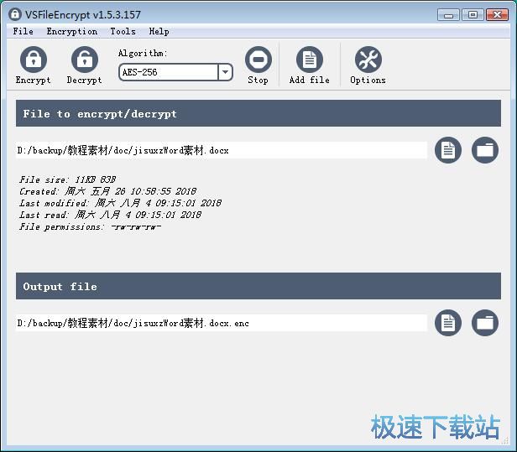Open the Encryption menu
The image size is (517, 452).
coord(72,31)
